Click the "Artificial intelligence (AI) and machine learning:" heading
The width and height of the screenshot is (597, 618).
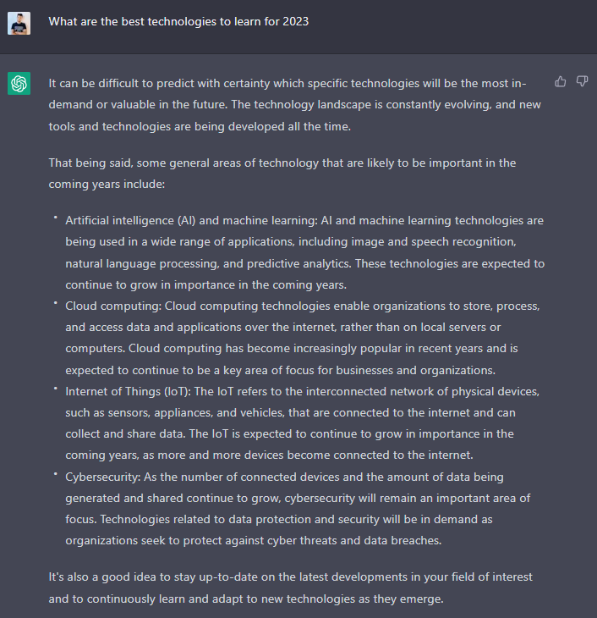click(x=191, y=221)
